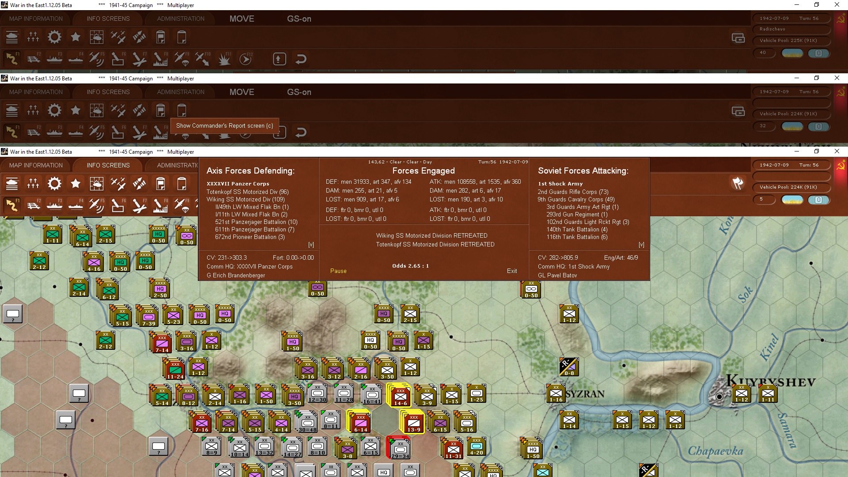This screenshot has height=477, width=848.
Task: Open weather map icon in top window
Action: [x=97, y=37]
